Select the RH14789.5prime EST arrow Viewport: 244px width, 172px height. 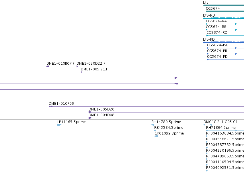pyautogui.click(x=153, y=125)
